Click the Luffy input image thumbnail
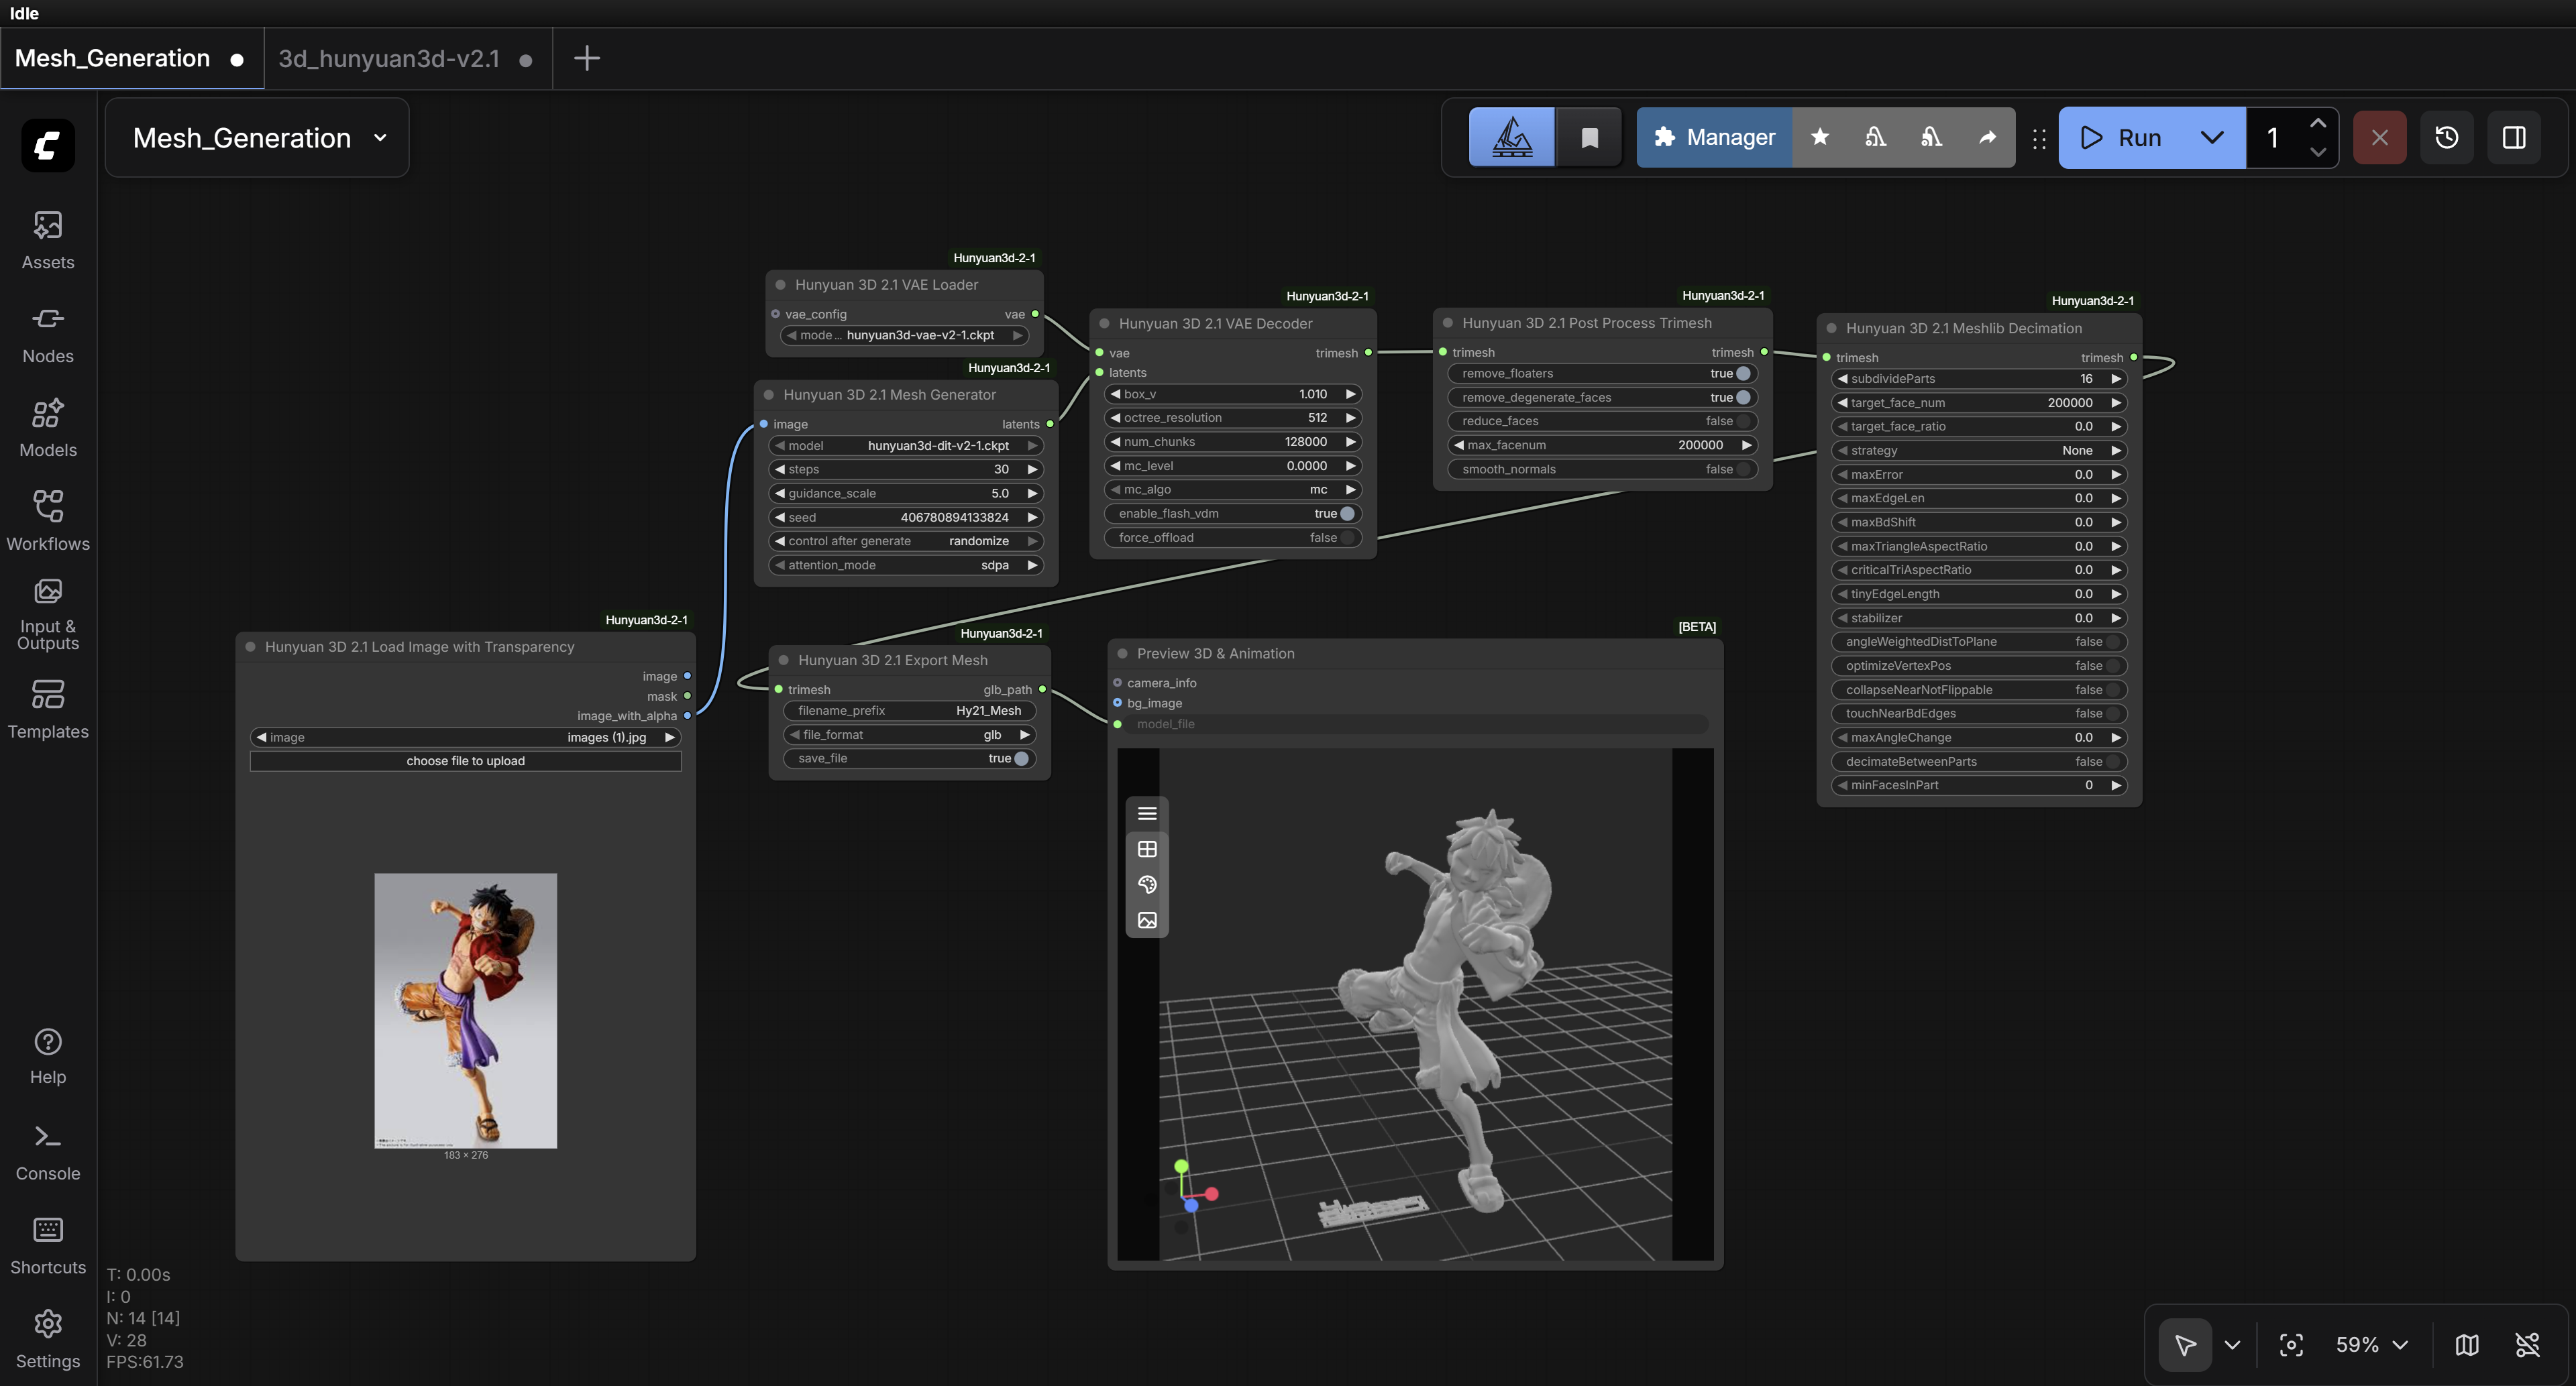The width and height of the screenshot is (2576, 1386). 465,1010
